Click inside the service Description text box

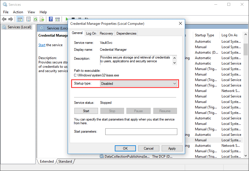[136, 60]
